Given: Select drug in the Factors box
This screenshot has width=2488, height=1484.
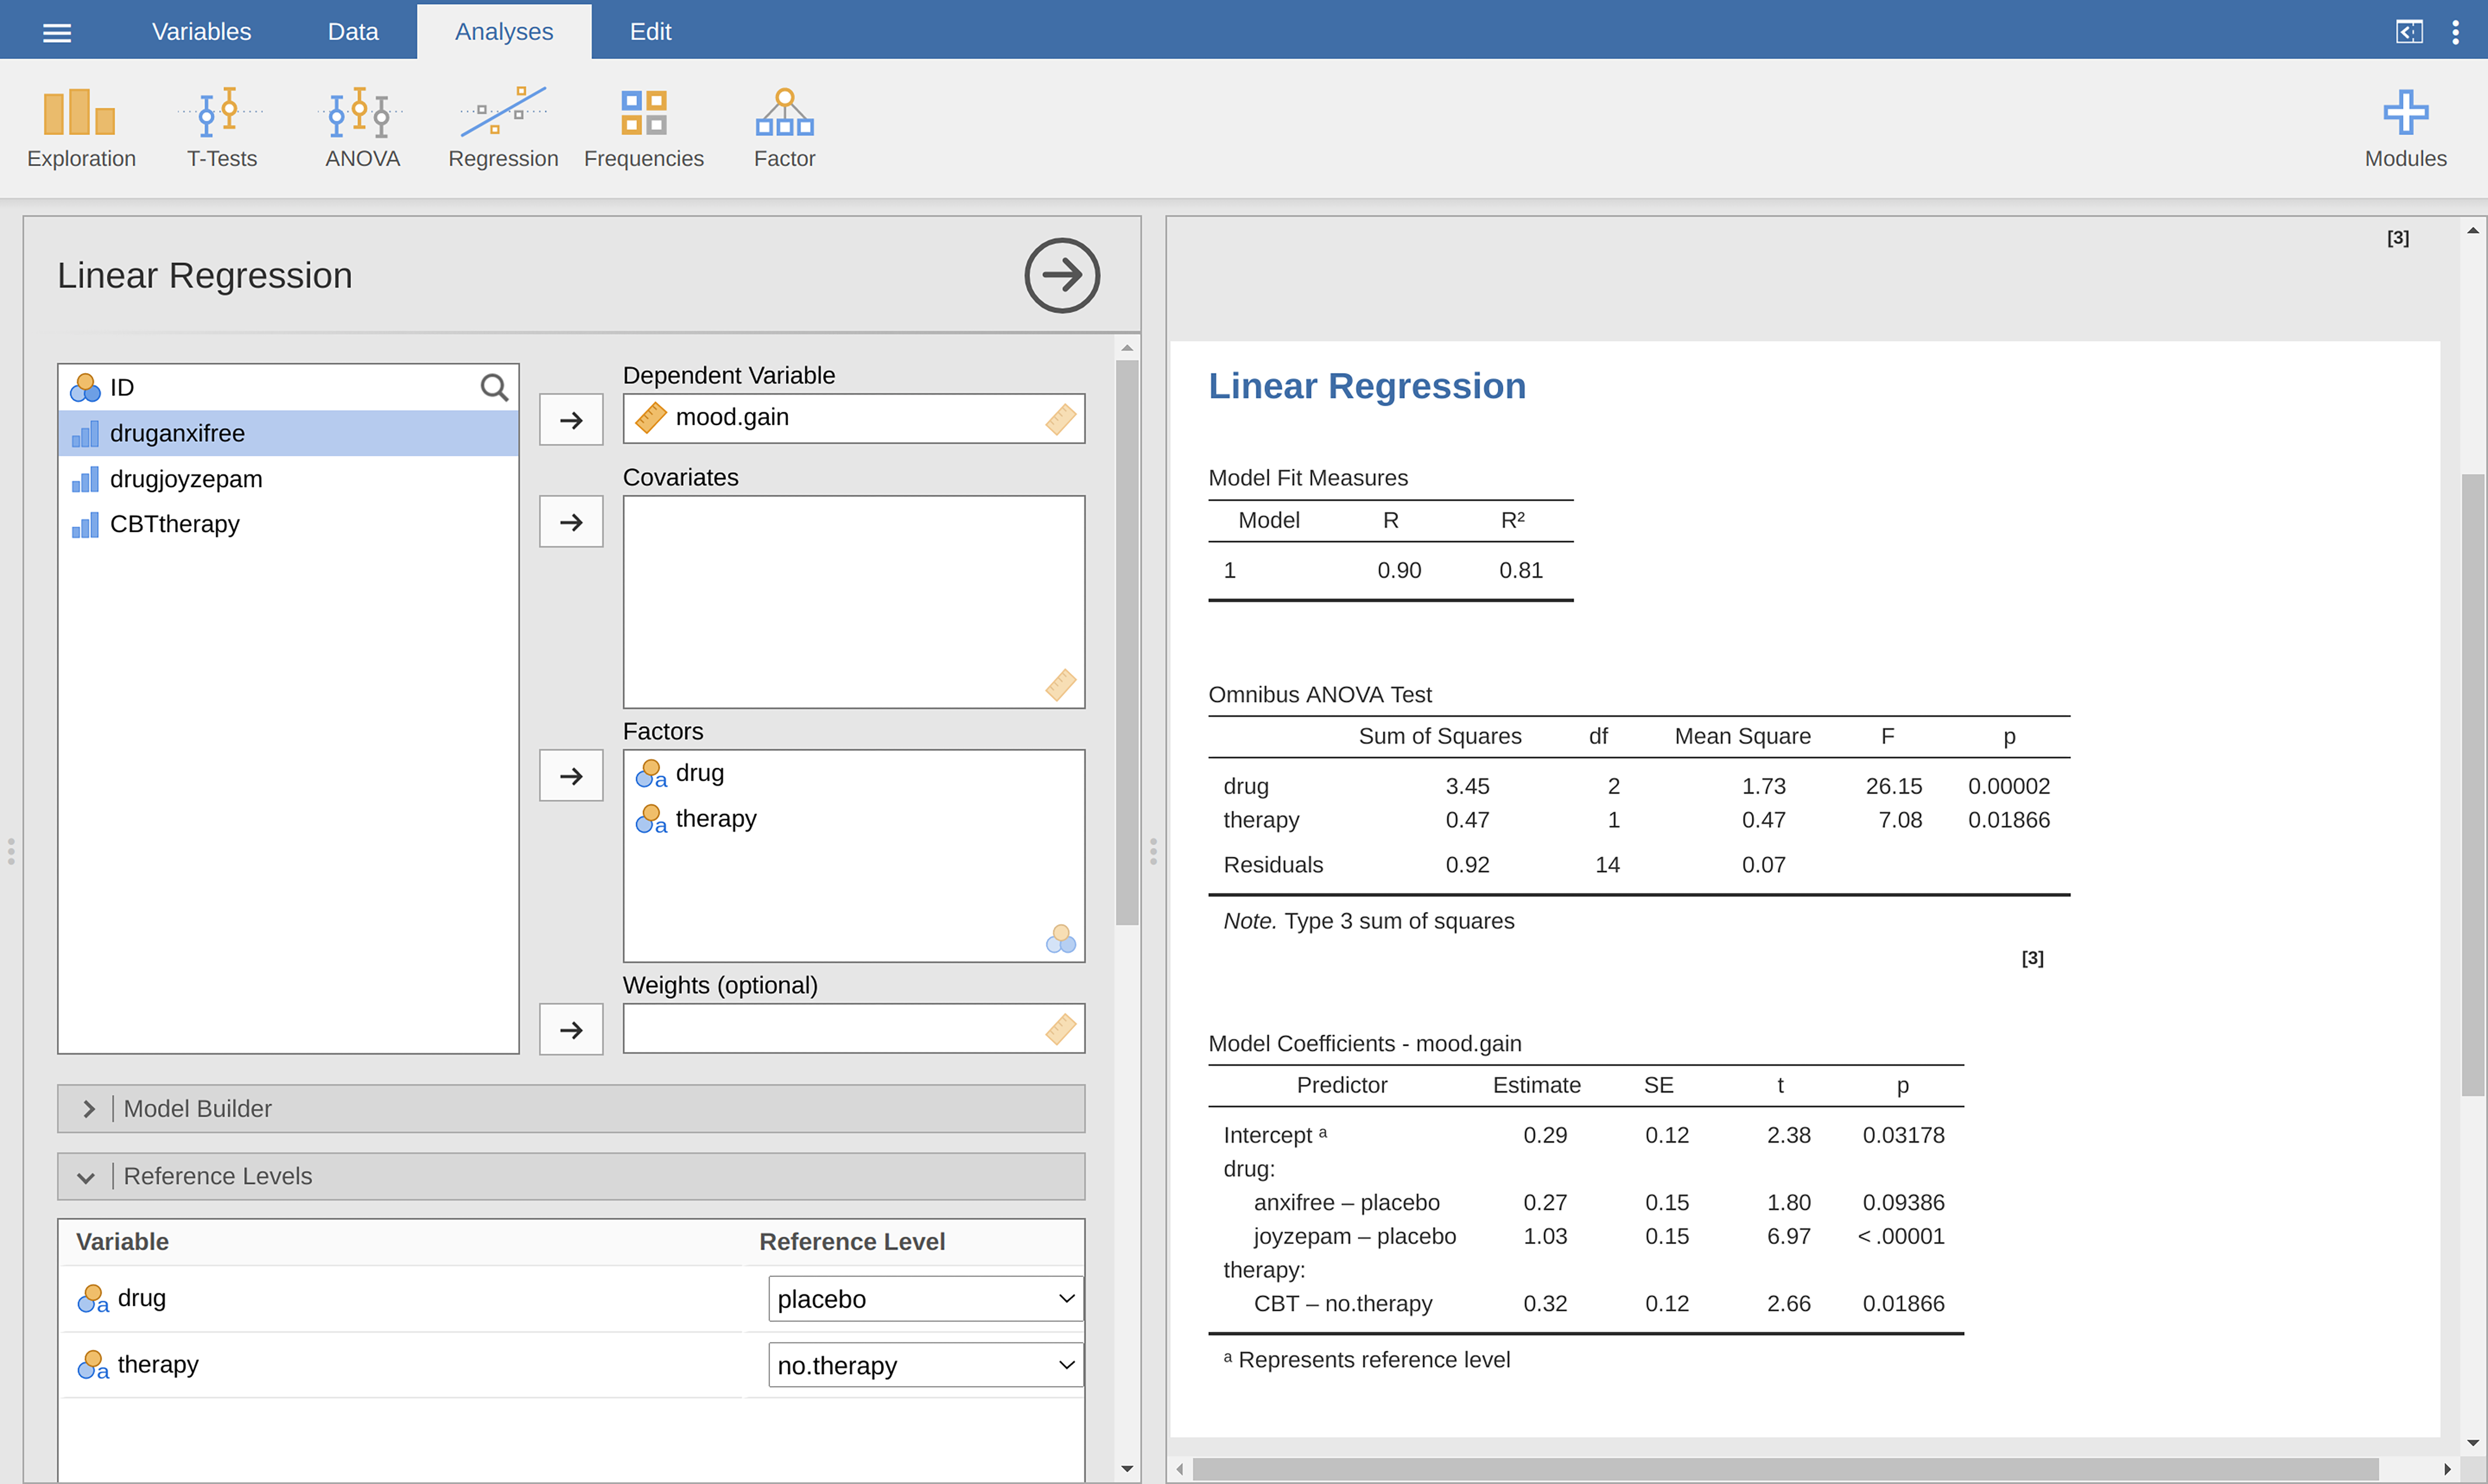Looking at the screenshot, I should tap(853, 773).
